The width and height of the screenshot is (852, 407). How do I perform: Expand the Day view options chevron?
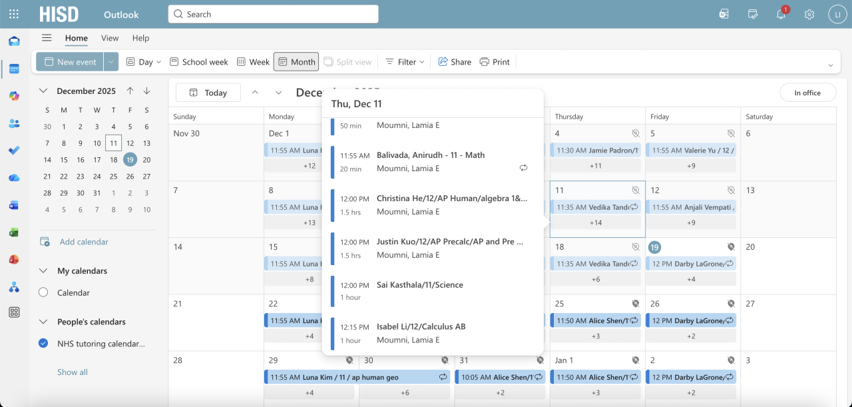[158, 62]
